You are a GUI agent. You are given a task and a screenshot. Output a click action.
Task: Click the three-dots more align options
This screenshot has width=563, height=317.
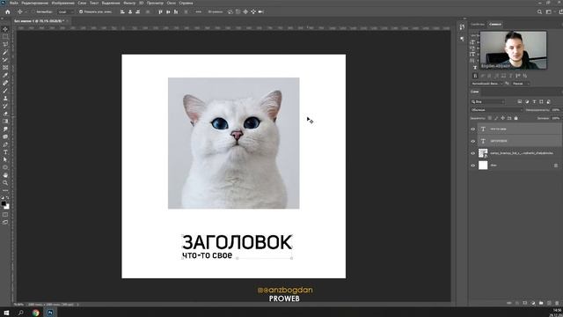tap(199, 11)
